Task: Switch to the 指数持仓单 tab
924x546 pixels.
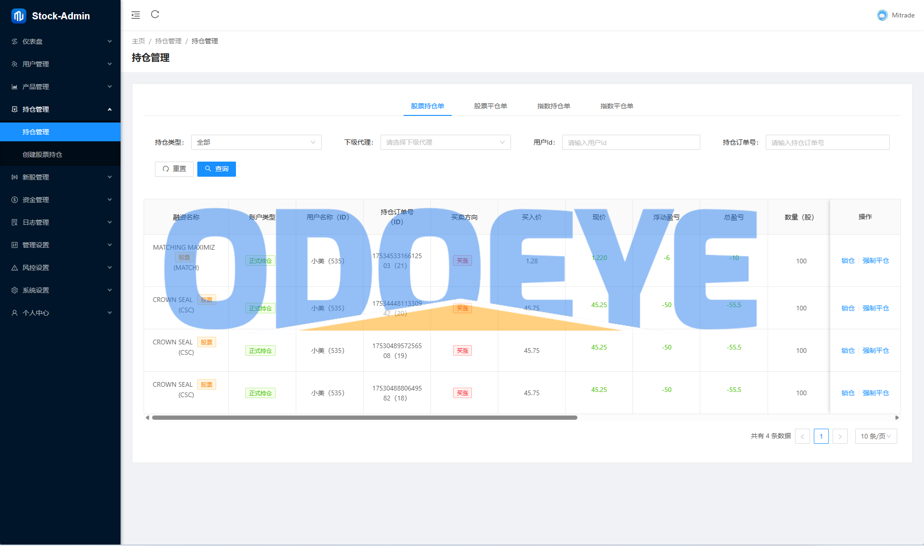Action: tap(553, 106)
